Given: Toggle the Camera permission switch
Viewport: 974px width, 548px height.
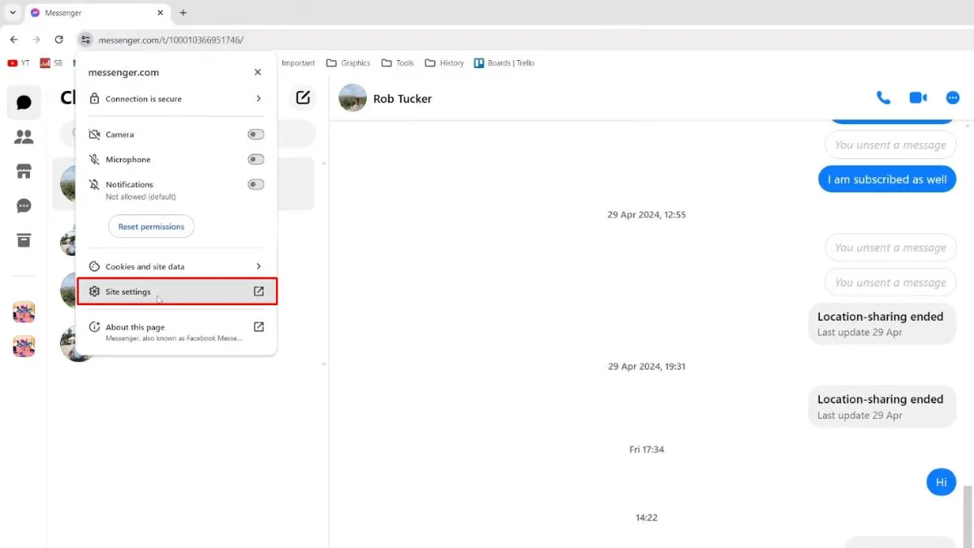Looking at the screenshot, I should (x=256, y=134).
